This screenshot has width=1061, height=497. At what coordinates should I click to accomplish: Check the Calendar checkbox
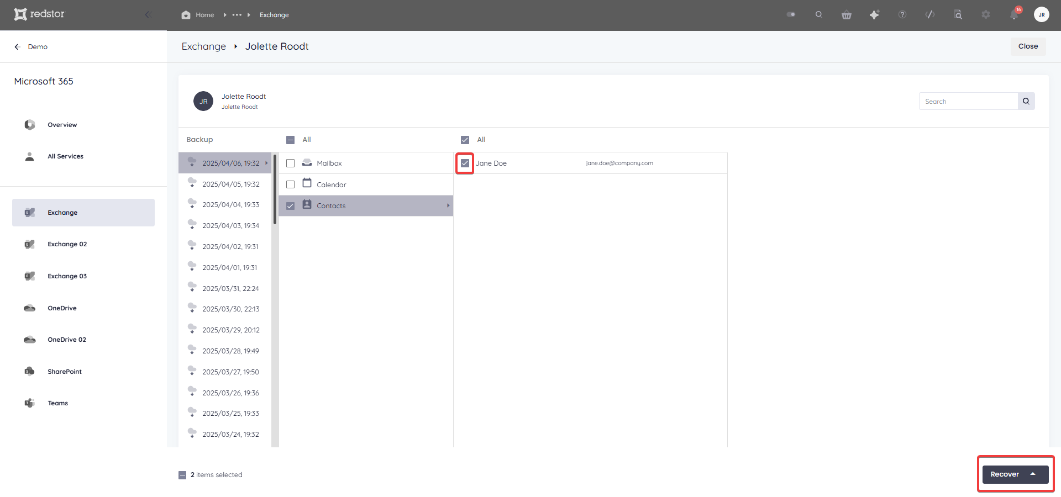point(290,184)
